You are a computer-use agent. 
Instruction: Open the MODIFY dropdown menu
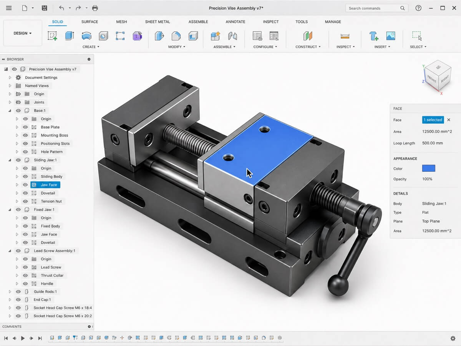[x=177, y=47]
